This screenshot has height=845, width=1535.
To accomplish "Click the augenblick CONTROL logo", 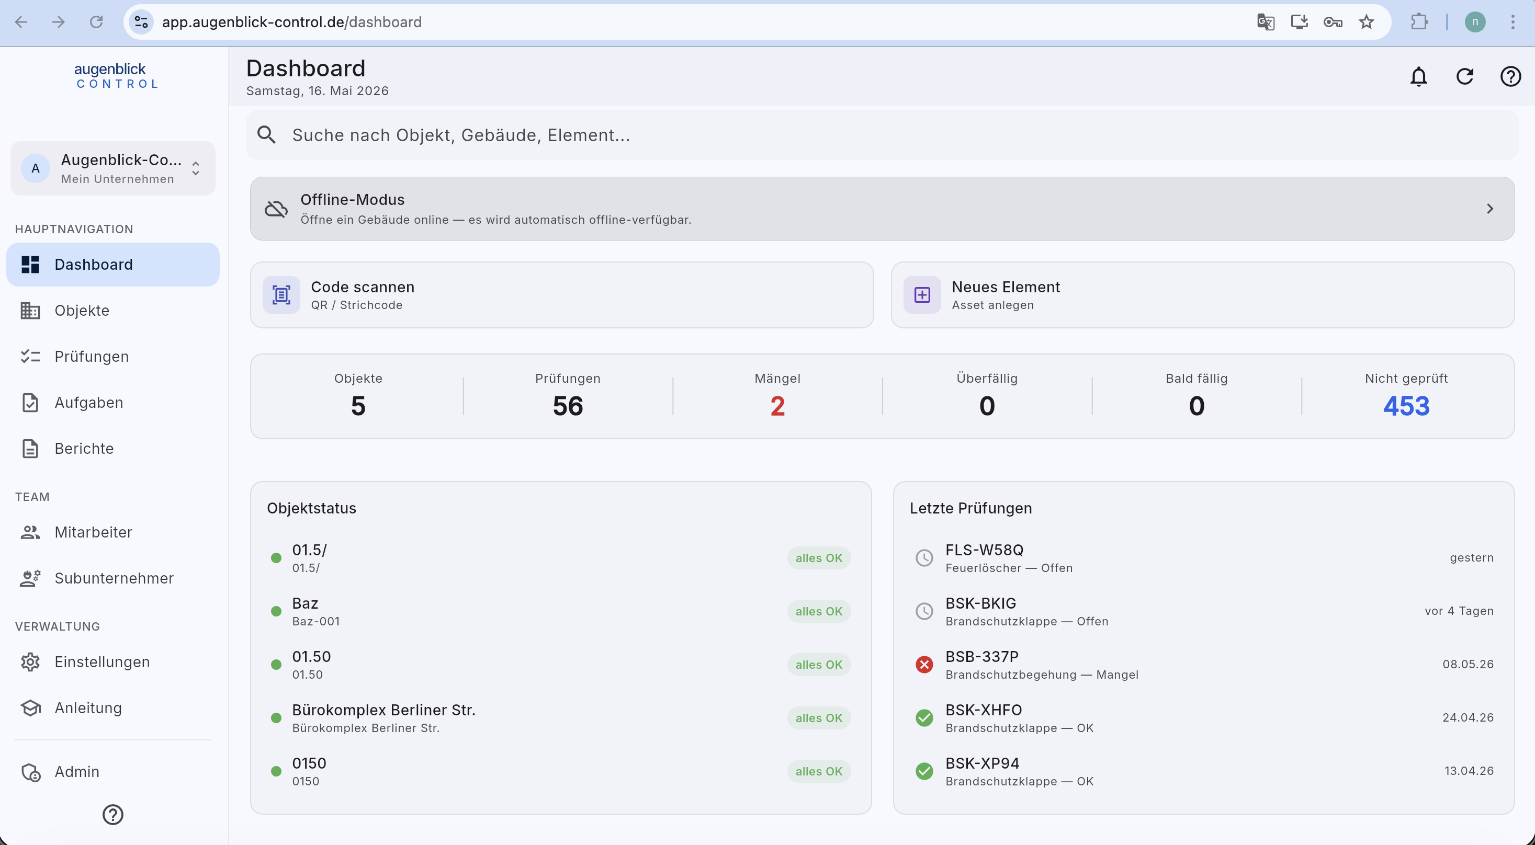I will 117,76.
